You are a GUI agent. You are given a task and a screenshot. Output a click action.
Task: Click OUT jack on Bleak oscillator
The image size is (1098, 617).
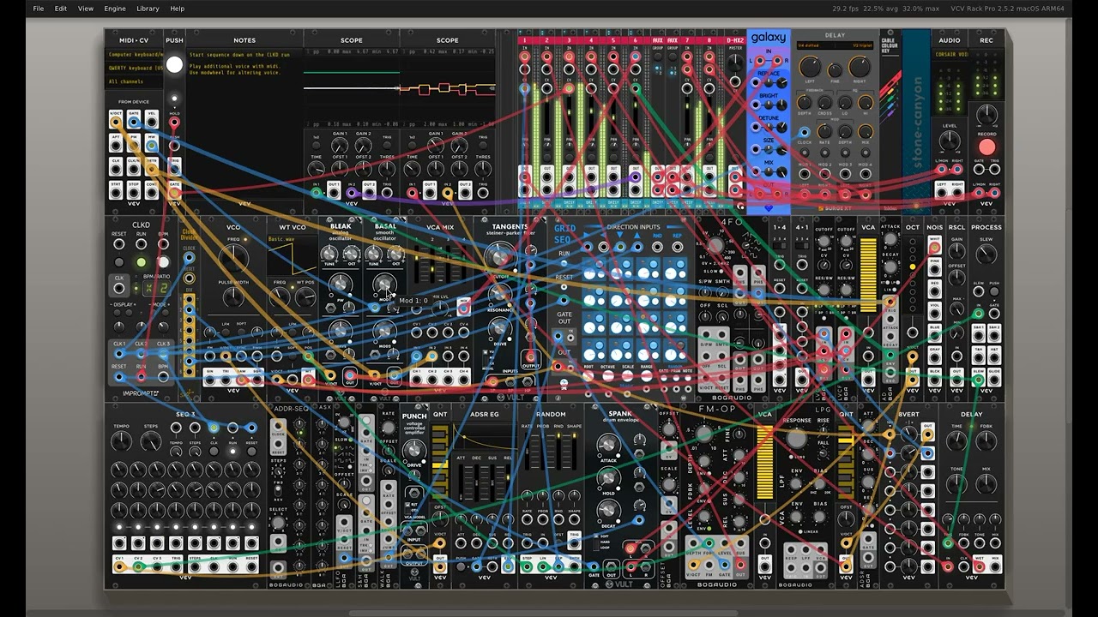[350, 377]
